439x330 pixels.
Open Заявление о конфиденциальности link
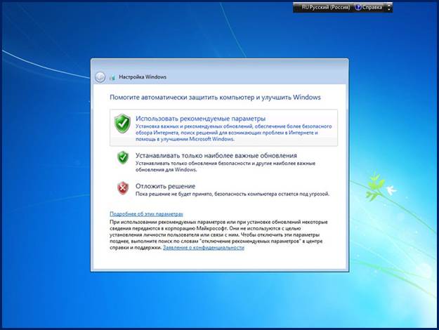click(204, 247)
